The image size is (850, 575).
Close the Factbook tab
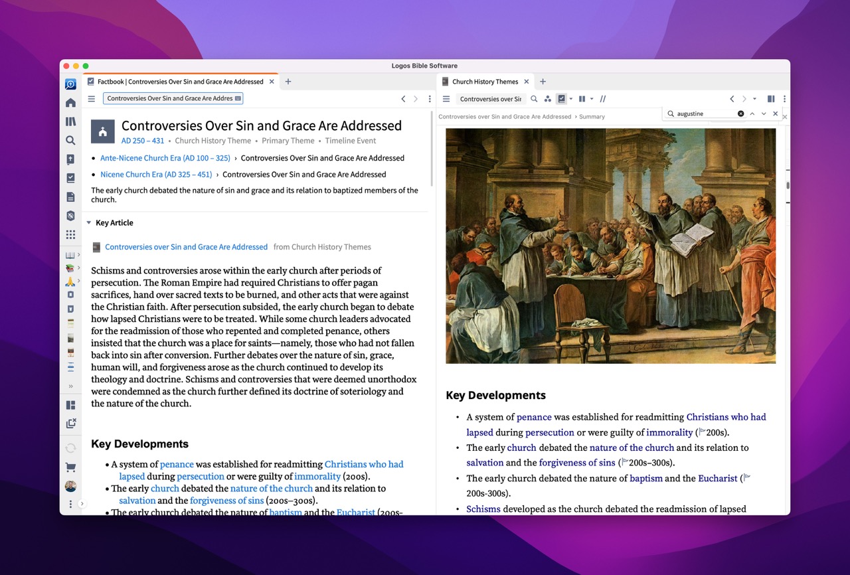point(271,82)
